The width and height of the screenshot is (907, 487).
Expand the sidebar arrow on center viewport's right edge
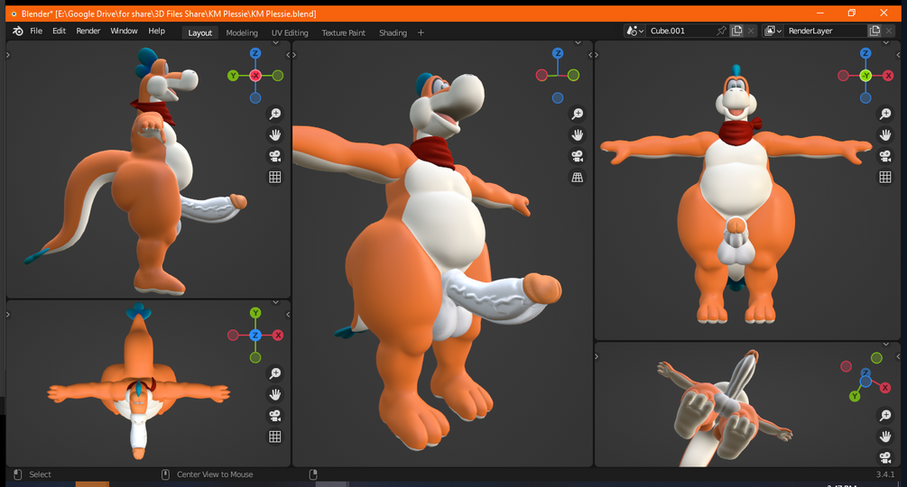590,55
